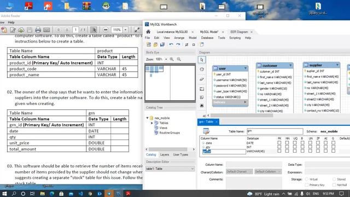Screen dimensions: 350x197
Task: Click the new diagram note clipboard icon
Action: tap(202, 44)
